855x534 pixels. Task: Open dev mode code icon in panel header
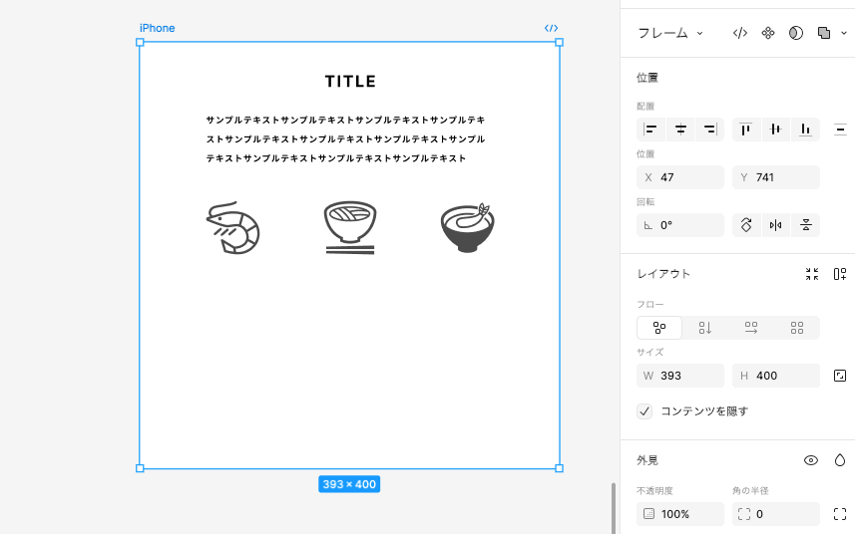tap(740, 33)
